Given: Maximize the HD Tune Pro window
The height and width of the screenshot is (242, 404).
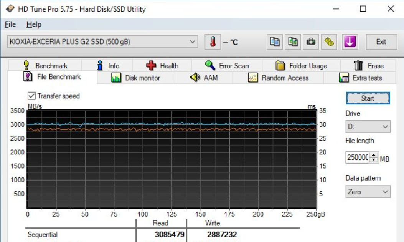Looking at the screenshot, I should (x=363, y=9).
